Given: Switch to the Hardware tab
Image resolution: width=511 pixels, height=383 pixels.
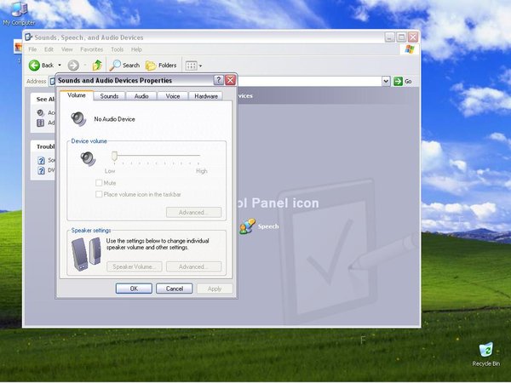Looking at the screenshot, I should [206, 96].
